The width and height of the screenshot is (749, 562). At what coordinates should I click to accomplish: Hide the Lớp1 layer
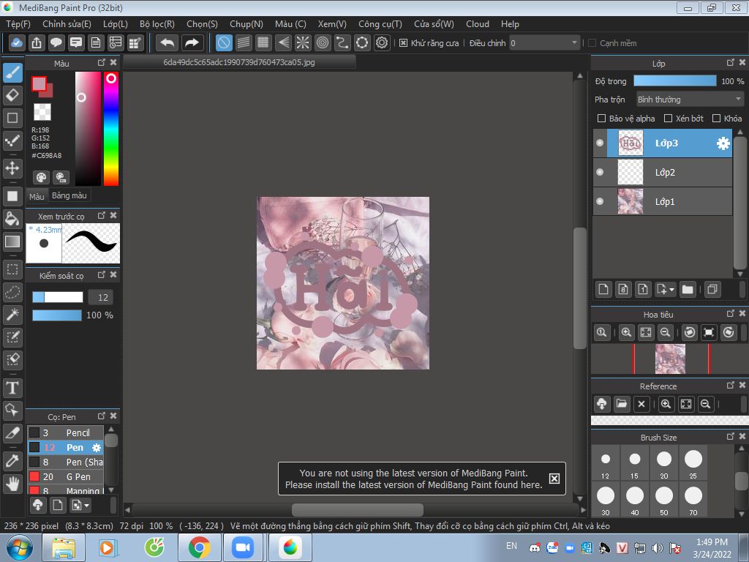coord(600,201)
